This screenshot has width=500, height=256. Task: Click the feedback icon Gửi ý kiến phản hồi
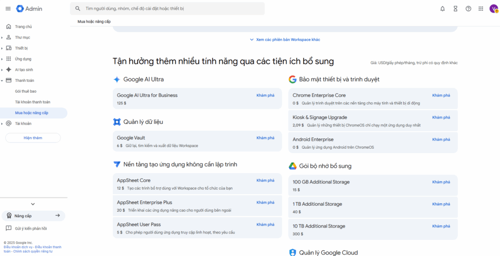[x=8, y=228]
